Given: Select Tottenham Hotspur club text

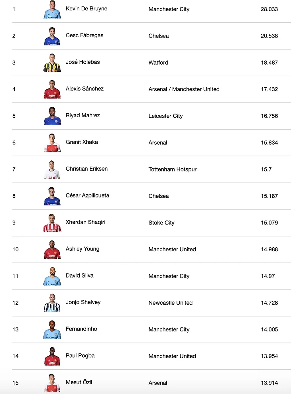Looking at the screenshot, I should (x=172, y=169).
